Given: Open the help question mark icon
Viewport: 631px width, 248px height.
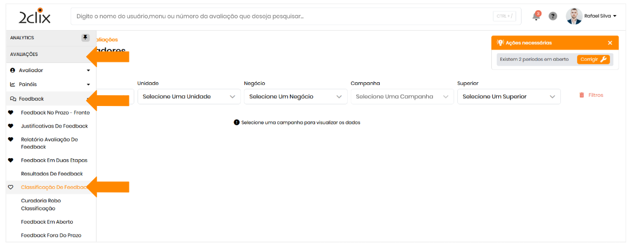Looking at the screenshot, I should click(x=553, y=16).
